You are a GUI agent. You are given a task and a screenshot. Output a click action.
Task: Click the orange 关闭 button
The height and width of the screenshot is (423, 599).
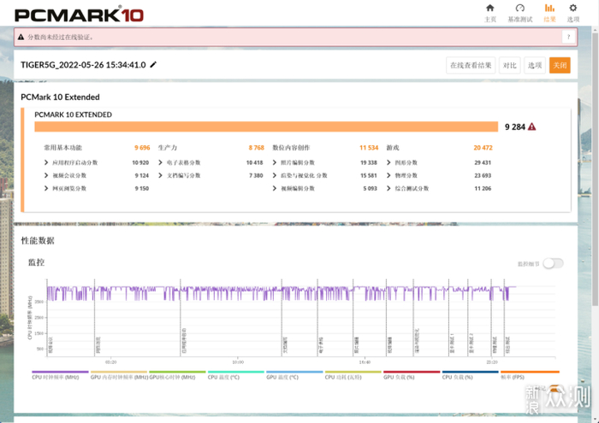560,65
